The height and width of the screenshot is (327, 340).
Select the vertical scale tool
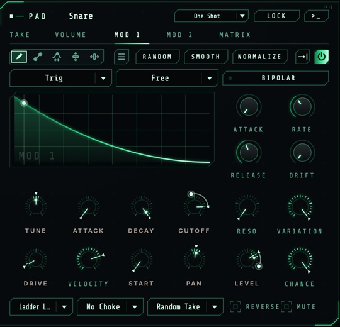pyautogui.click(x=76, y=57)
